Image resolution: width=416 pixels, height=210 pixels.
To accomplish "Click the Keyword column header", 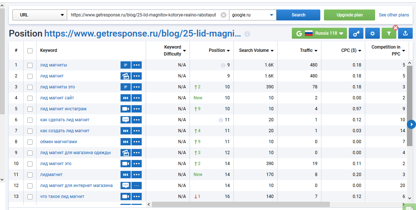I will pyautogui.click(x=49, y=50).
